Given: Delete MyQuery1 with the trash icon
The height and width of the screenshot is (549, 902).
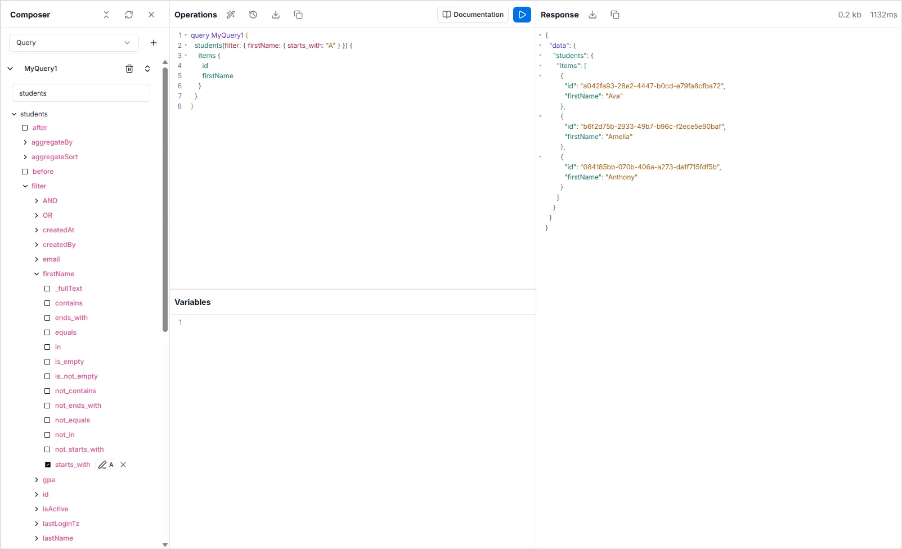Looking at the screenshot, I should pos(129,69).
